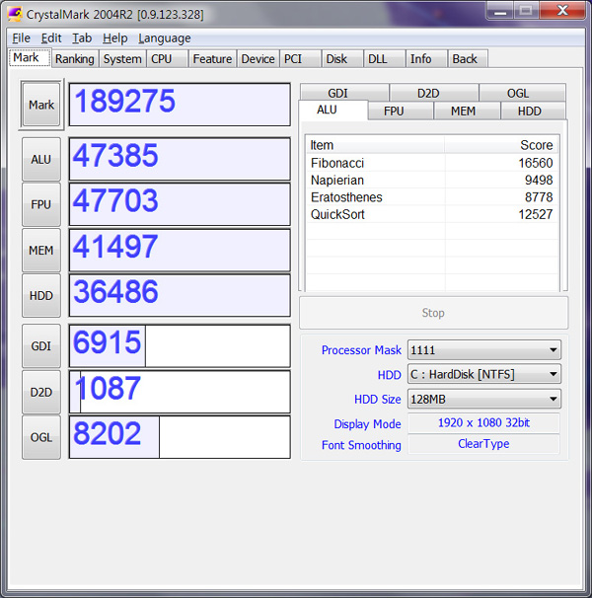Switch to the Back tab
The image size is (592, 598).
468,59
